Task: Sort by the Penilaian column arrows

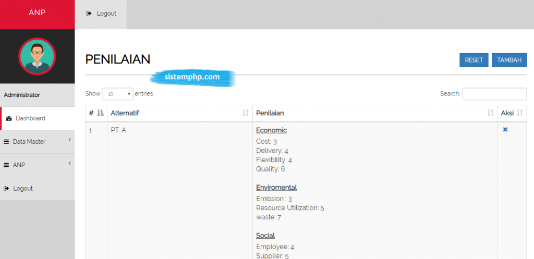Action: click(x=490, y=113)
